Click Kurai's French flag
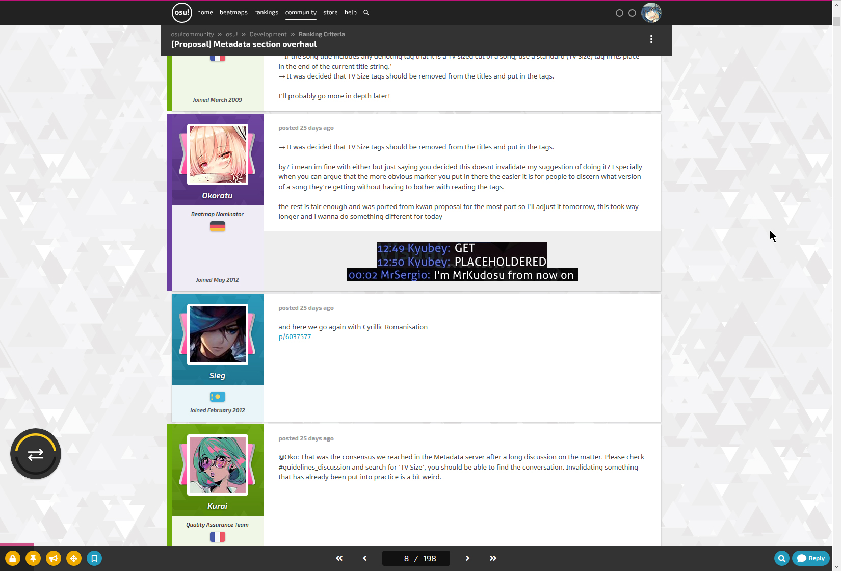Screen dimensions: 841x571 click(x=218, y=537)
